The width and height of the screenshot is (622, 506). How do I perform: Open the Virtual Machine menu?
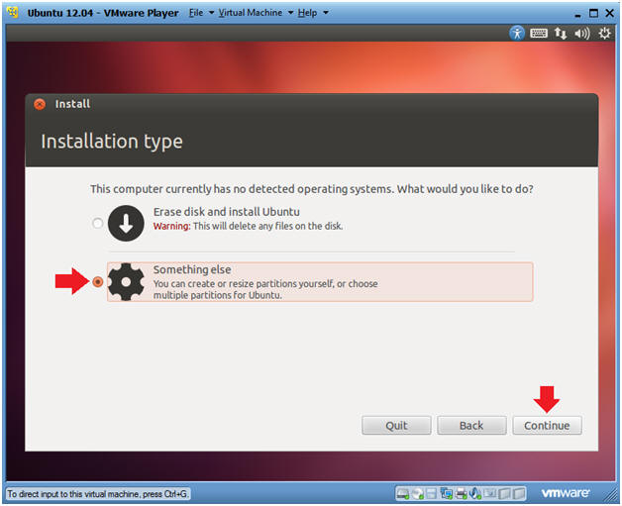click(x=251, y=13)
